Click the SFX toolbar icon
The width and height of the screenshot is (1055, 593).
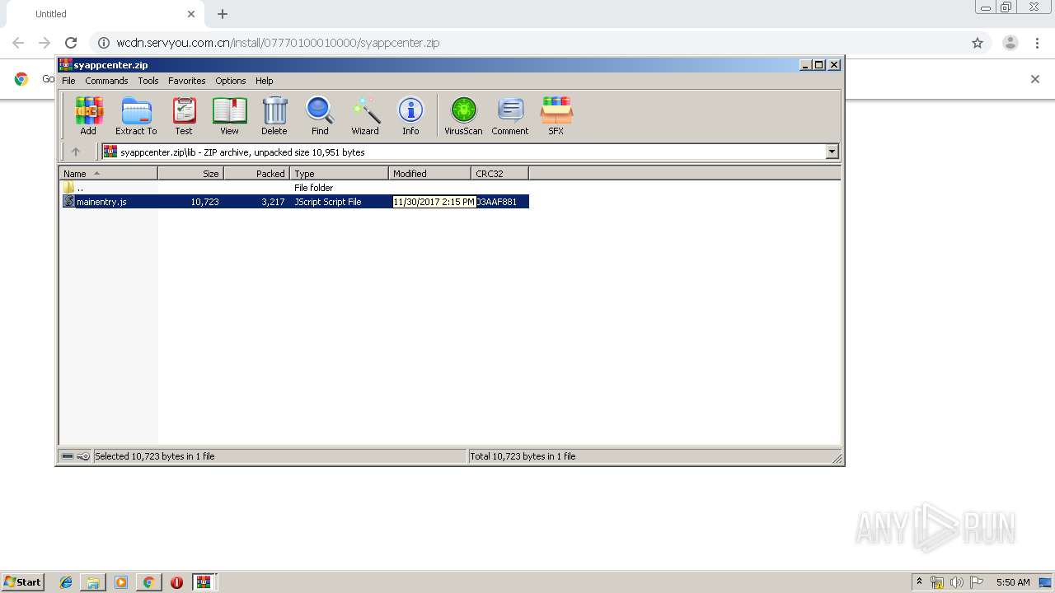(556, 115)
